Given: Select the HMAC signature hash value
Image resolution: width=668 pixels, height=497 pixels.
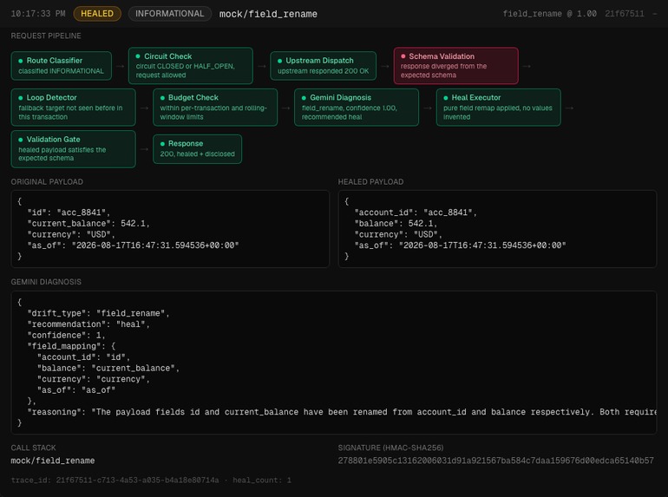Looking at the screenshot, I should pos(496,461).
